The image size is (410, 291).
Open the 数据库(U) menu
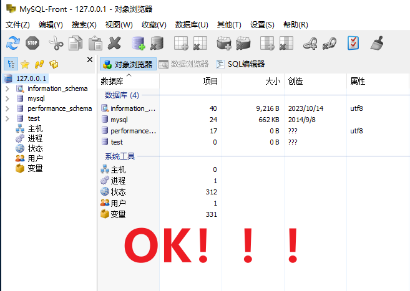(192, 25)
